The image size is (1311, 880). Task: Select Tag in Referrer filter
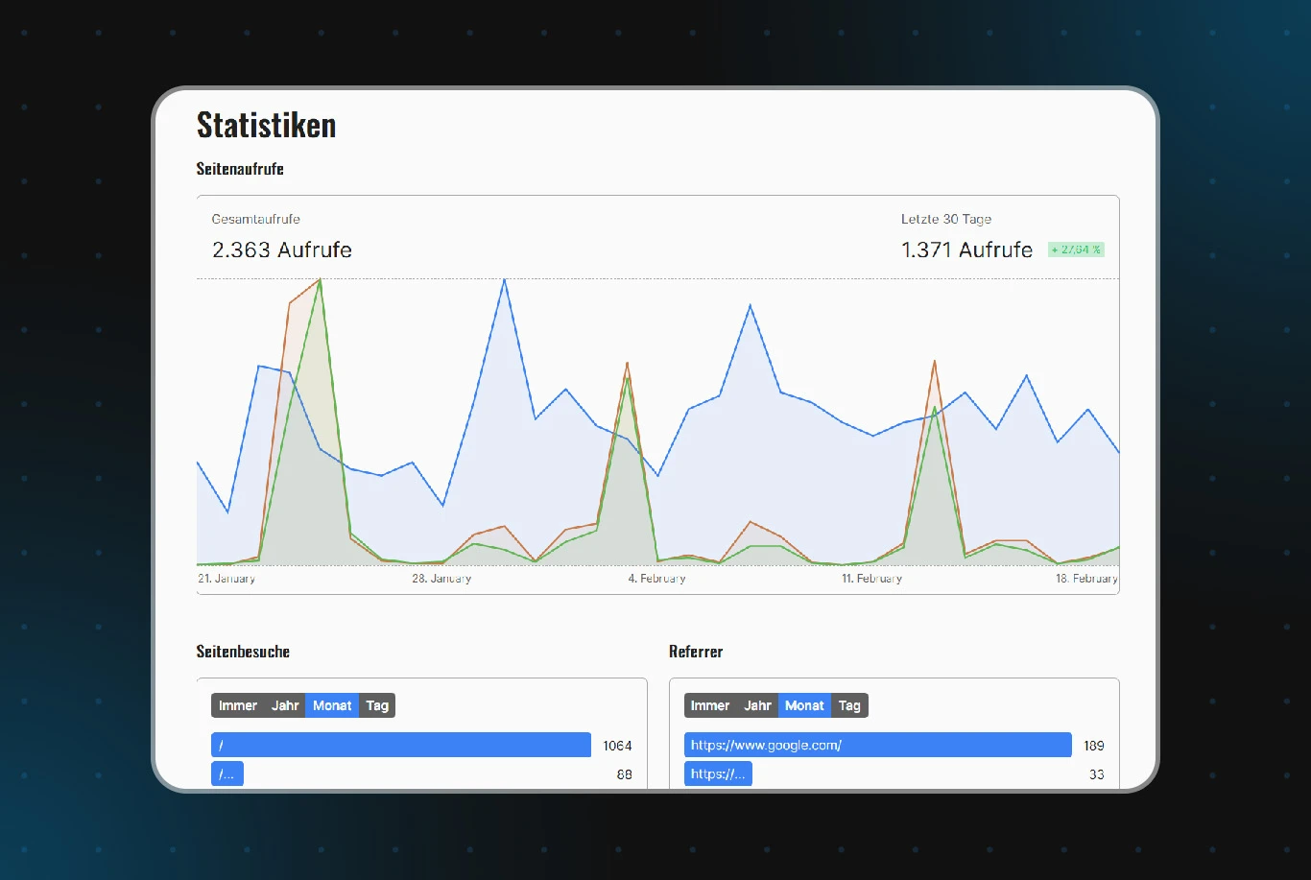849,705
